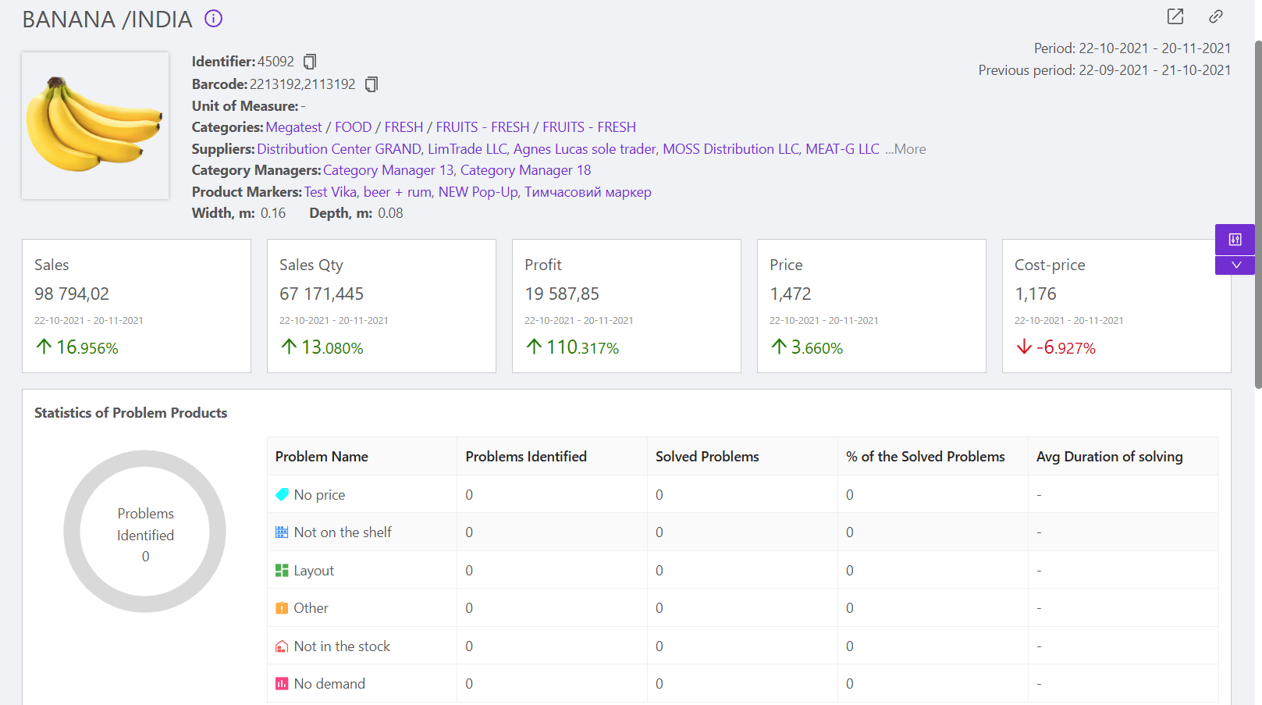Click the No demand chart icon
The image size is (1262, 705).
coord(282,684)
